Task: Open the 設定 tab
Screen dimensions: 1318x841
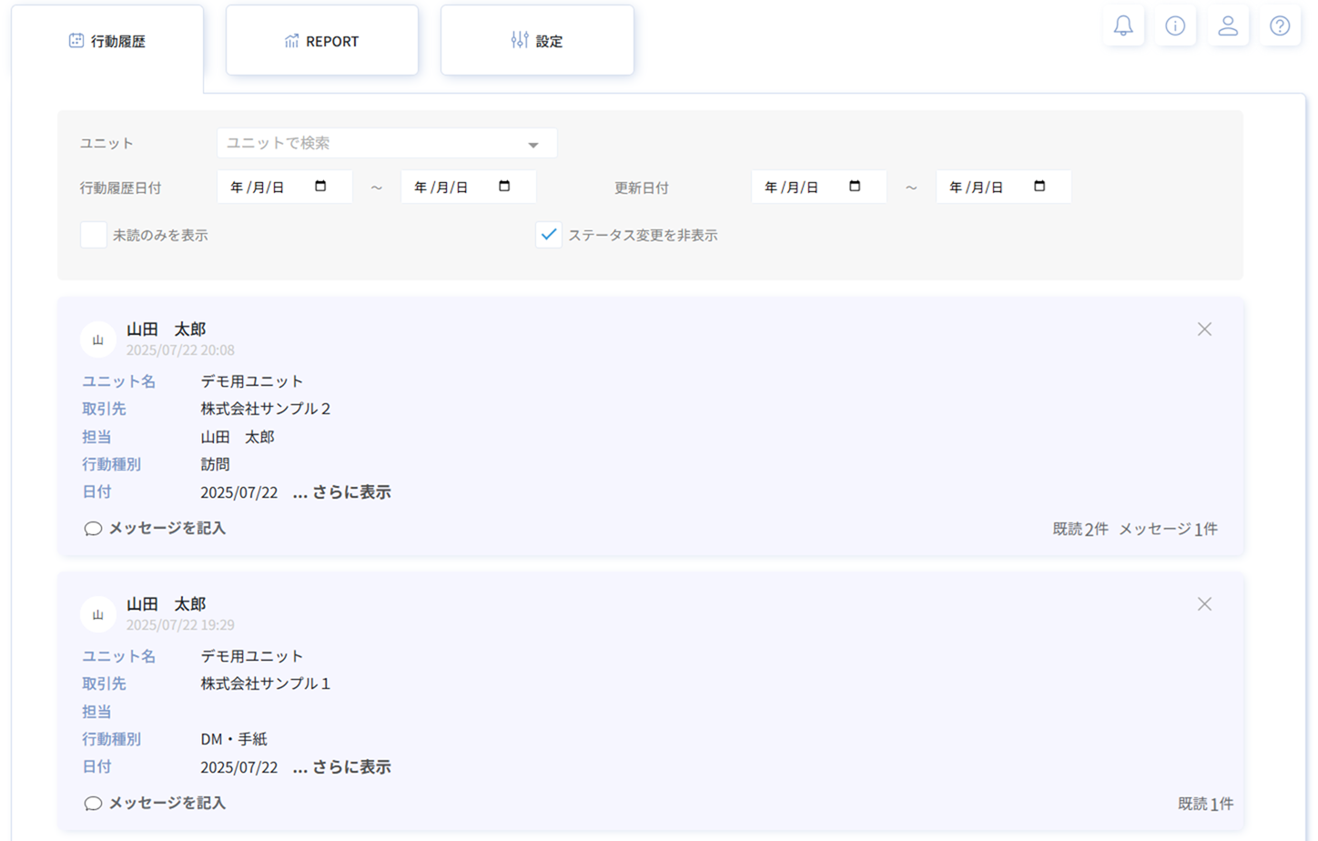Action: pyautogui.click(x=537, y=41)
